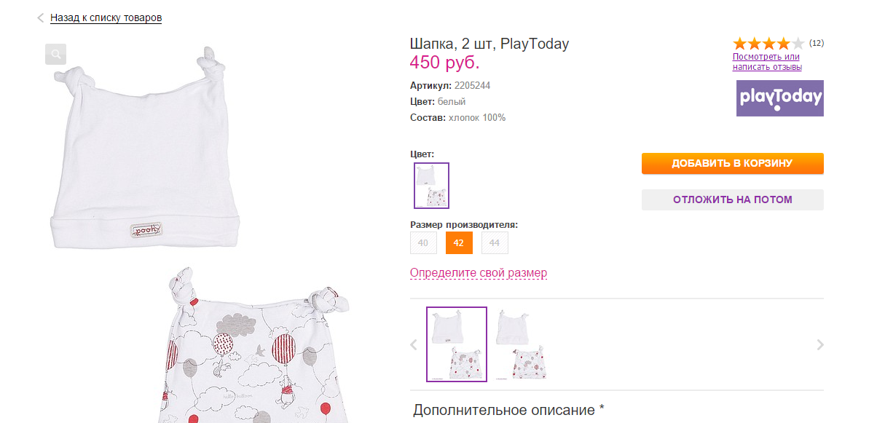The width and height of the screenshot is (877, 423).
Task: Open the second gallery thumbnail
Action: click(x=522, y=344)
